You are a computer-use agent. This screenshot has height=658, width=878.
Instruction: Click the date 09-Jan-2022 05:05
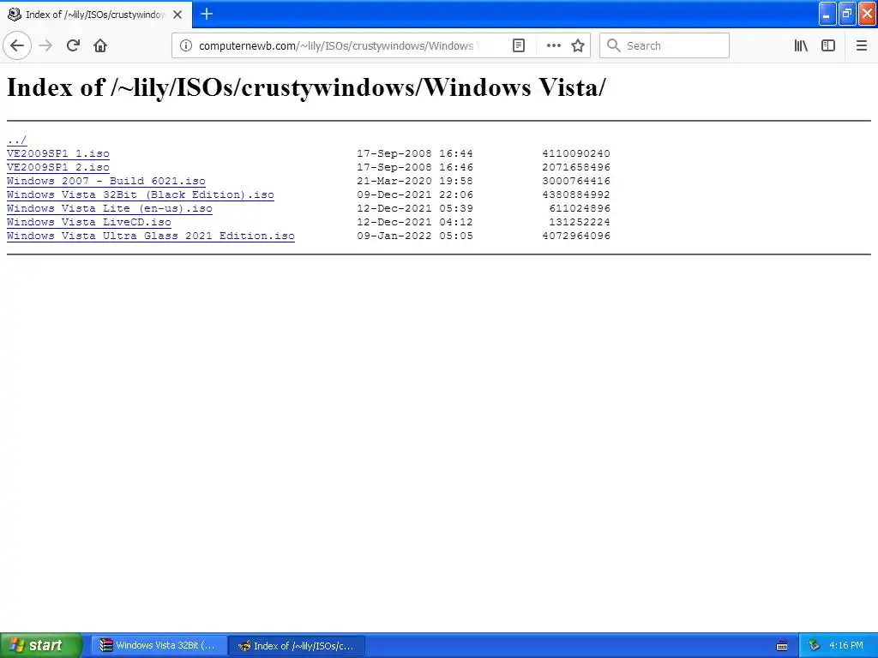click(415, 236)
